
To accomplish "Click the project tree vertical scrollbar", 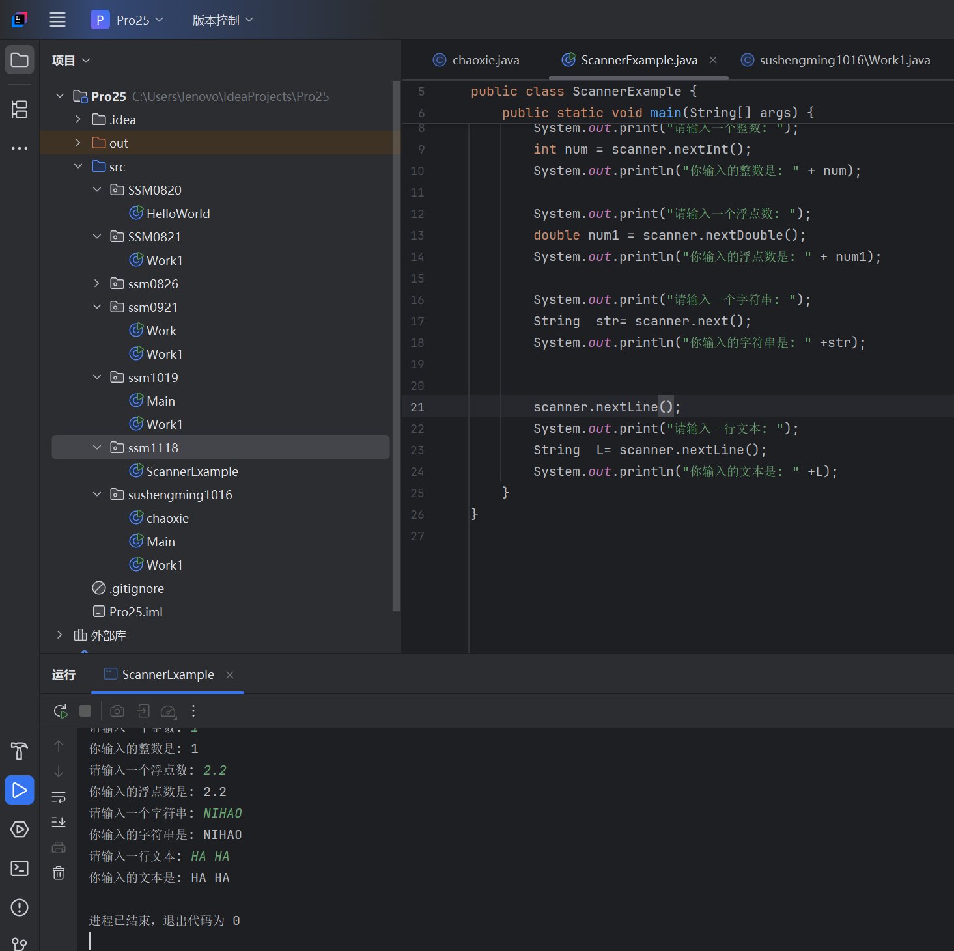I will [x=396, y=346].
